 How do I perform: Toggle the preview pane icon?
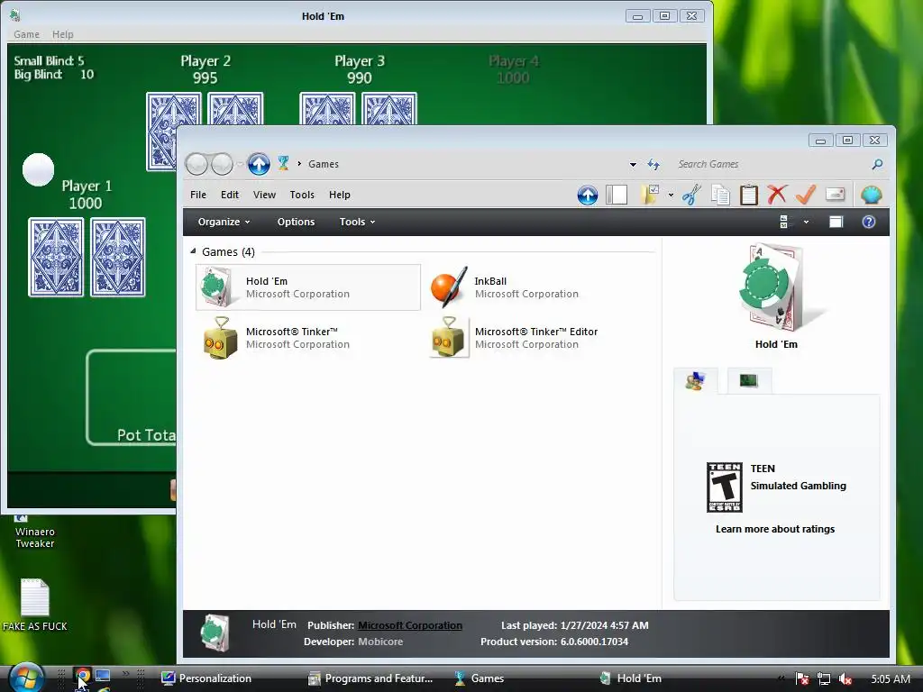(836, 222)
